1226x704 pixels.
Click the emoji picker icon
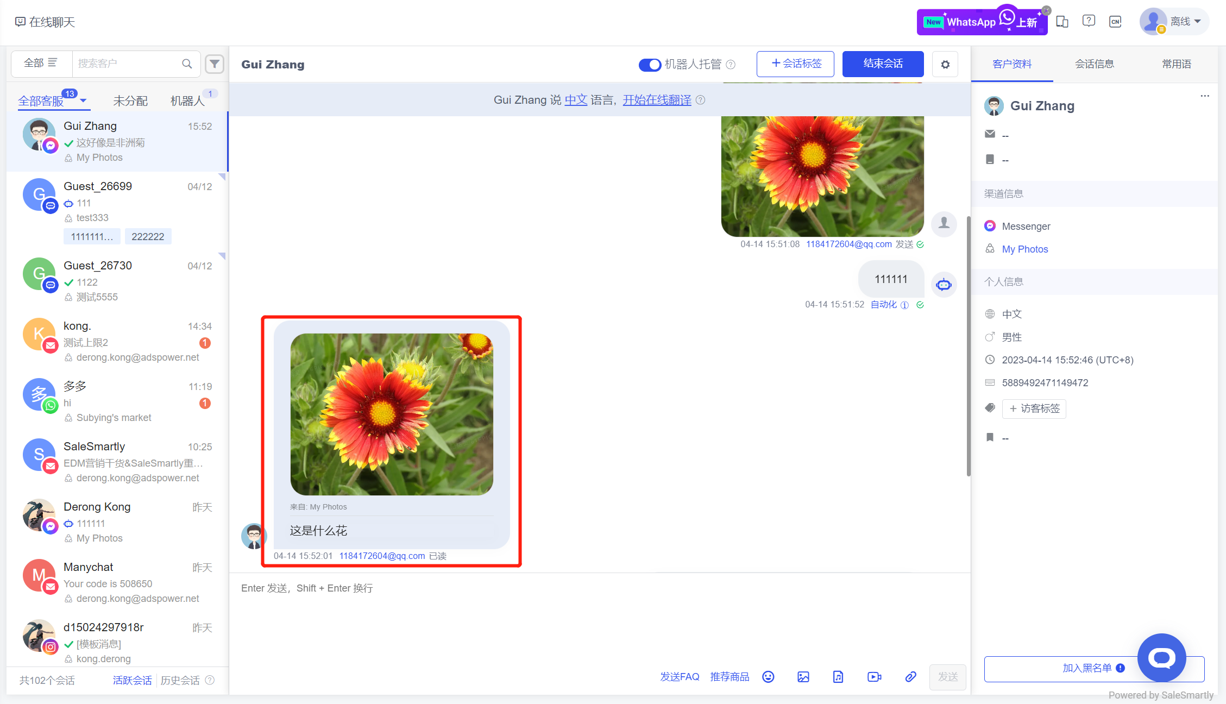point(768,677)
